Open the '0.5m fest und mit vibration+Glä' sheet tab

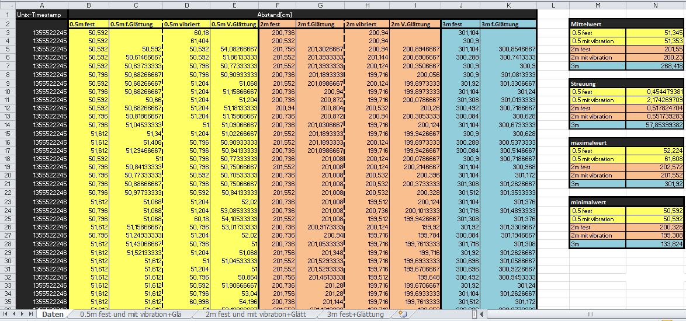point(130,314)
